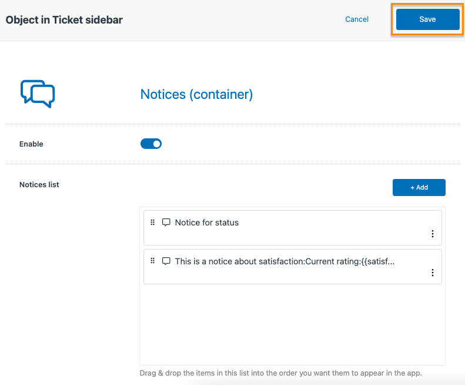Grab the drag handle for Notice for status
This screenshot has height=385, width=465.
[x=152, y=222]
